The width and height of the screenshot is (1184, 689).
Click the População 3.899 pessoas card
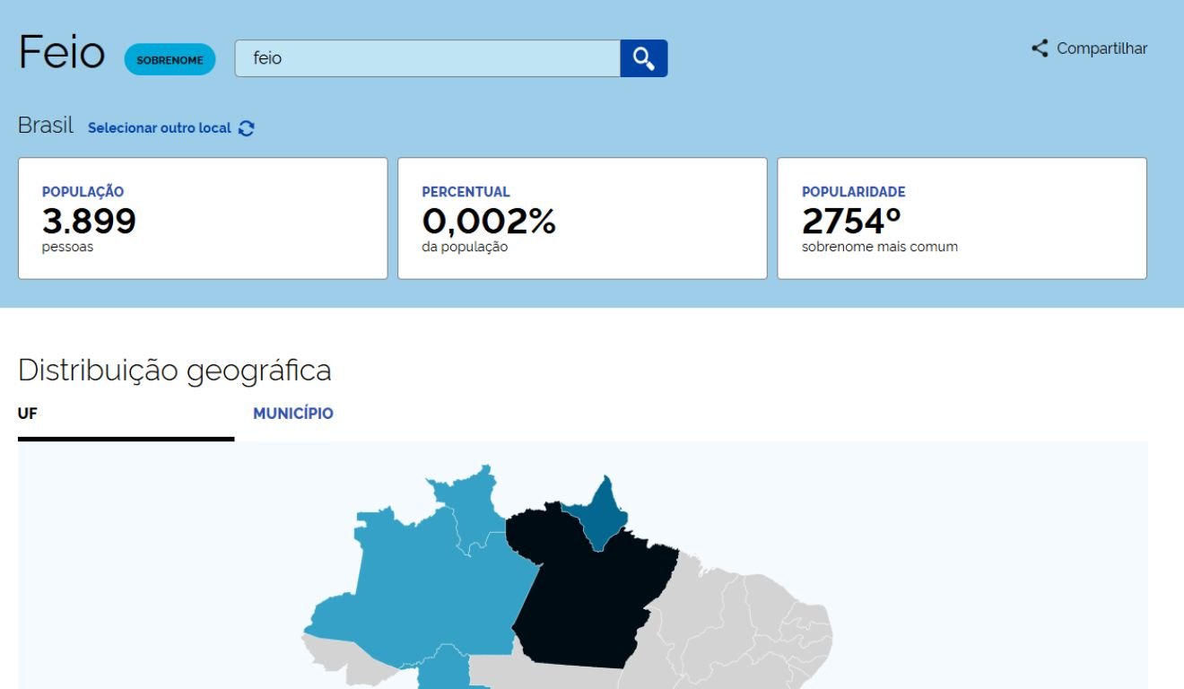pyautogui.click(x=203, y=218)
